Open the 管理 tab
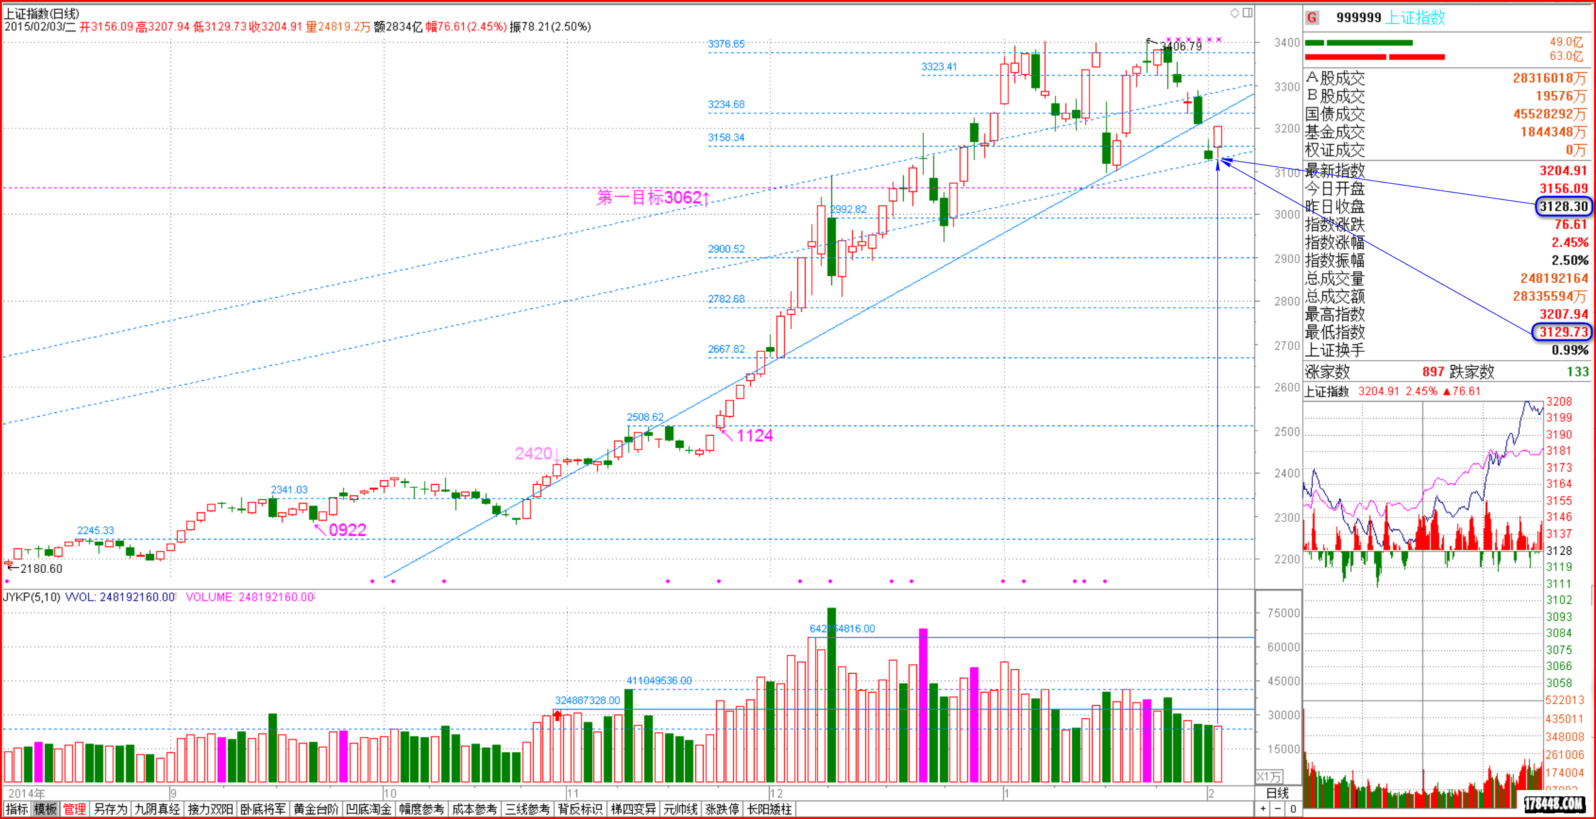Screen dimensions: 1596x819 point(74,809)
